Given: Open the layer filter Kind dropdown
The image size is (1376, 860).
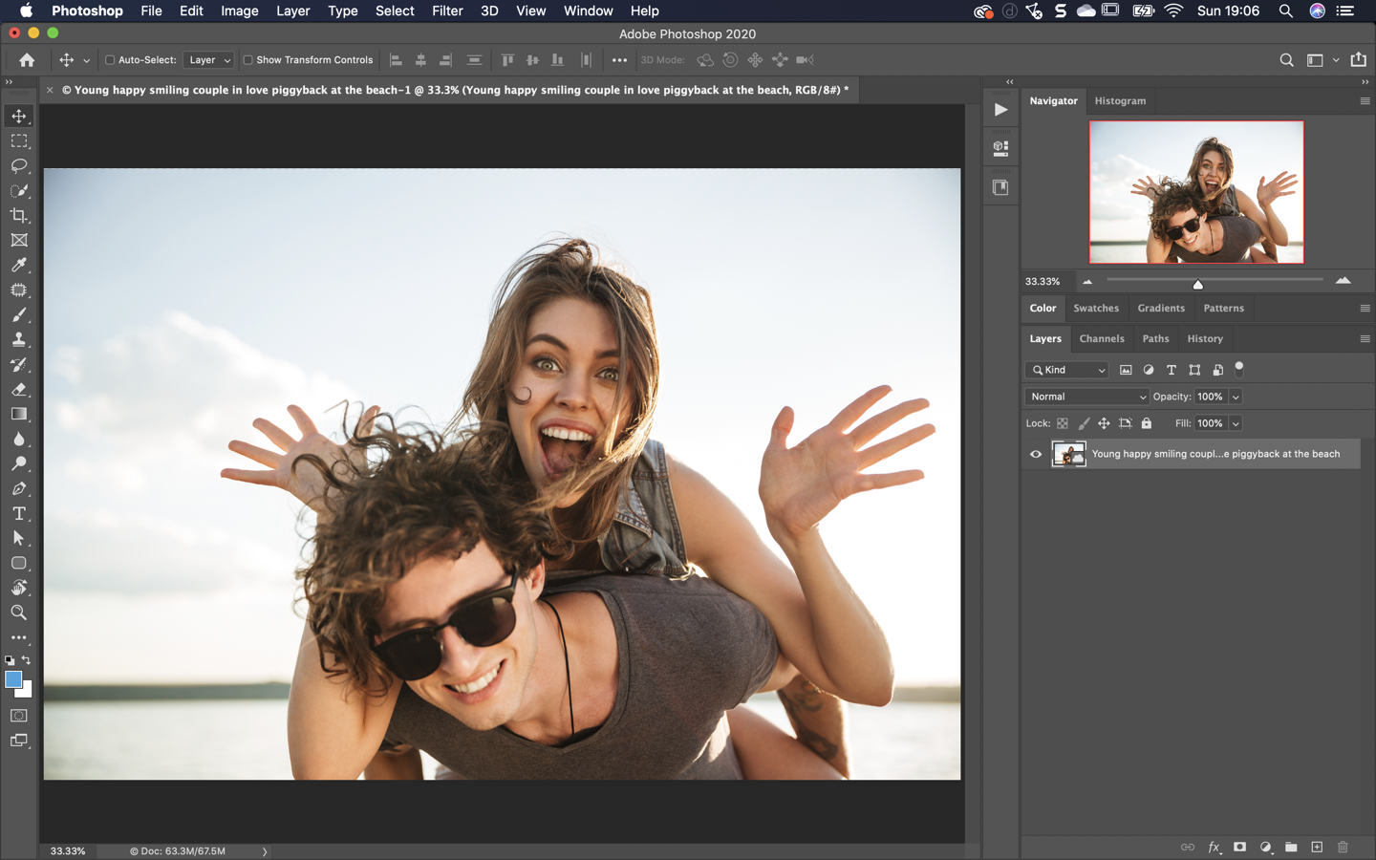Looking at the screenshot, I should click(x=1067, y=370).
